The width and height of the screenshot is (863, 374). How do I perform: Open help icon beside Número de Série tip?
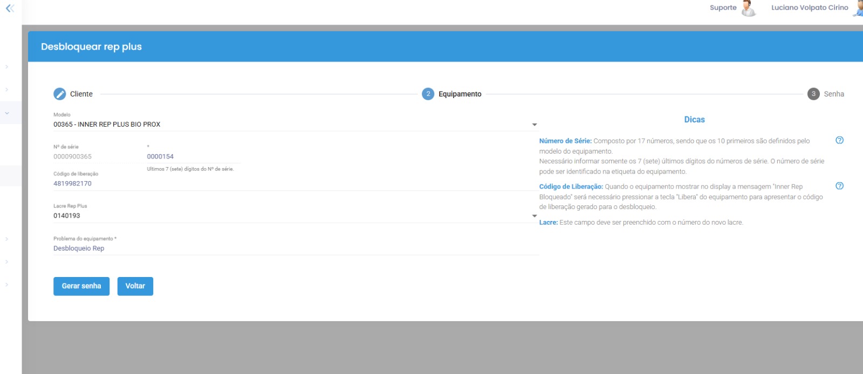click(839, 140)
